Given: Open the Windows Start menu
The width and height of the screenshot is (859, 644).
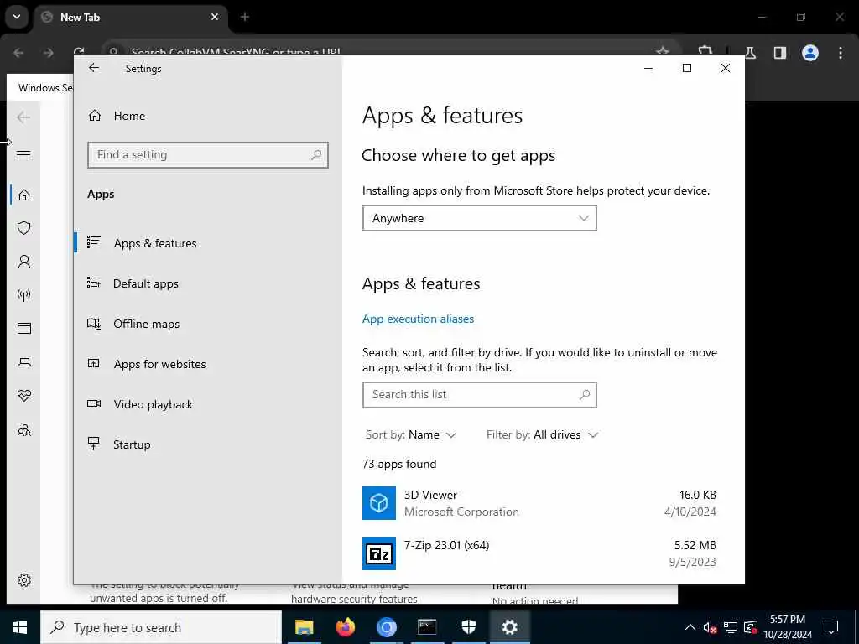Looking at the screenshot, I should [20, 627].
